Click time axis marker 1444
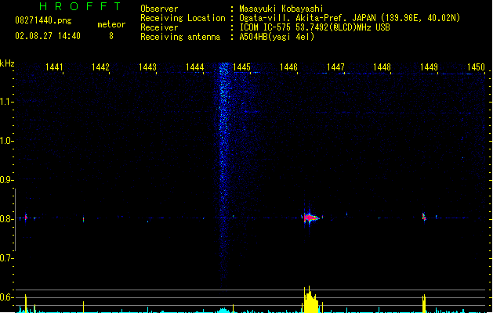Screen dimensions: 493x313 coord(195,67)
